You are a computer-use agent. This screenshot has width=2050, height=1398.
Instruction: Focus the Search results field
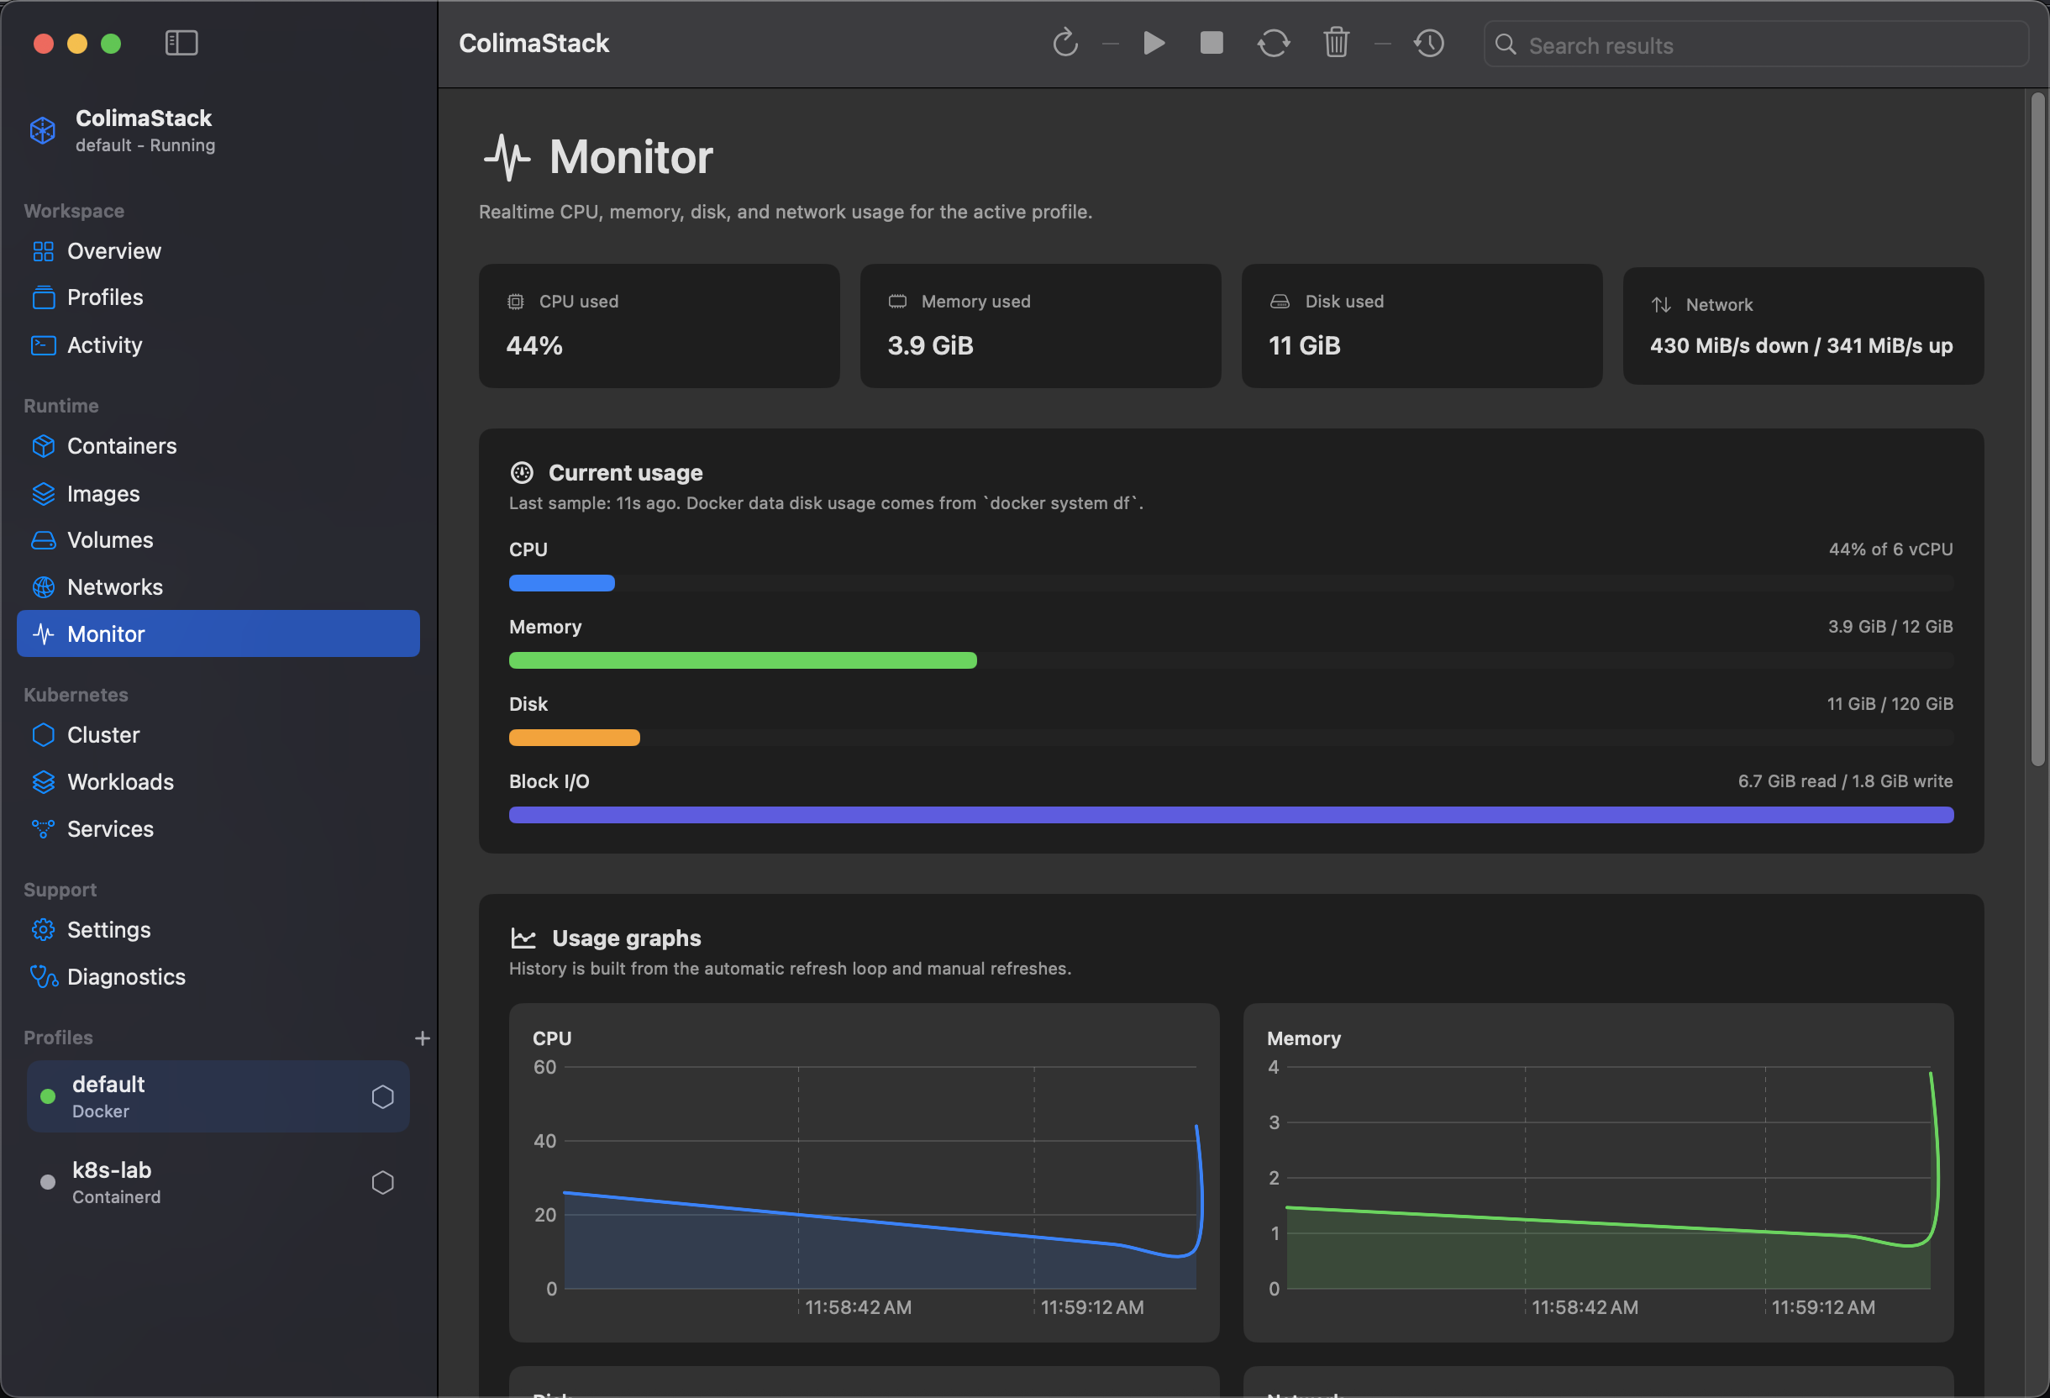(x=1755, y=45)
